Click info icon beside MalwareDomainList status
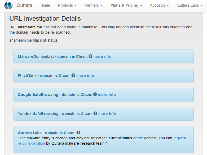Image resolution: width=207 pixels, height=155 pixels. tap(90, 56)
